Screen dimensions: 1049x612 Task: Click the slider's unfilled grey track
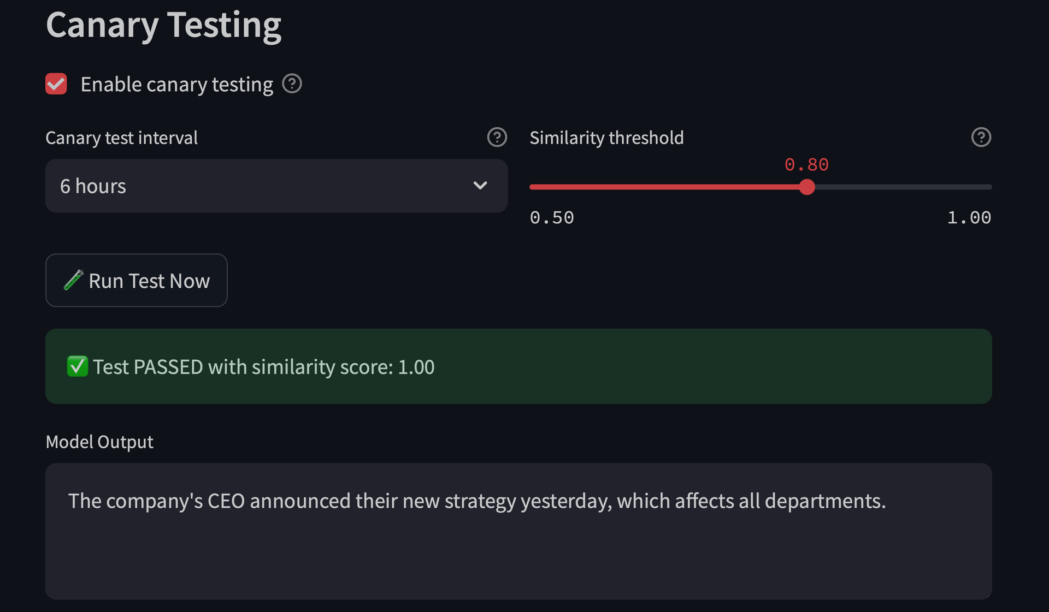901,187
